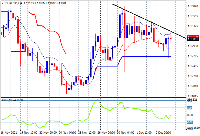Screen dimensions: 200x136
Task: Click the 1.12260 price axis label
Action: pyautogui.click(x=193, y=76)
